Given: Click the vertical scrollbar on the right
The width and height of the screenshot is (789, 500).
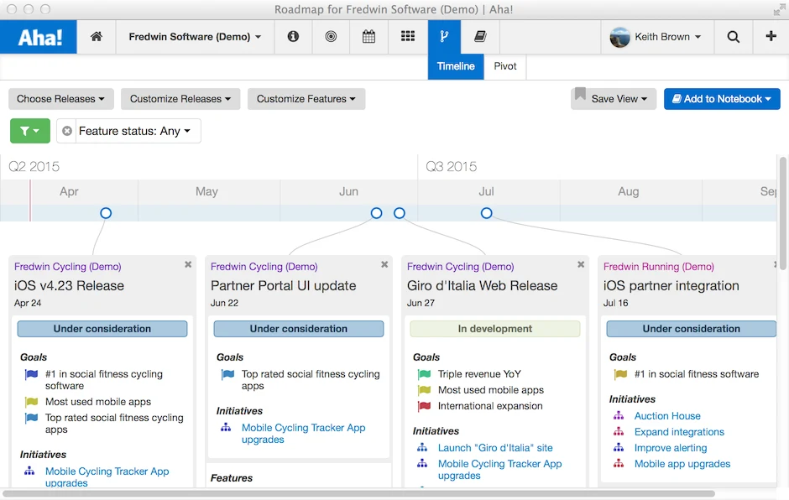Looking at the screenshot, I should (x=783, y=214).
